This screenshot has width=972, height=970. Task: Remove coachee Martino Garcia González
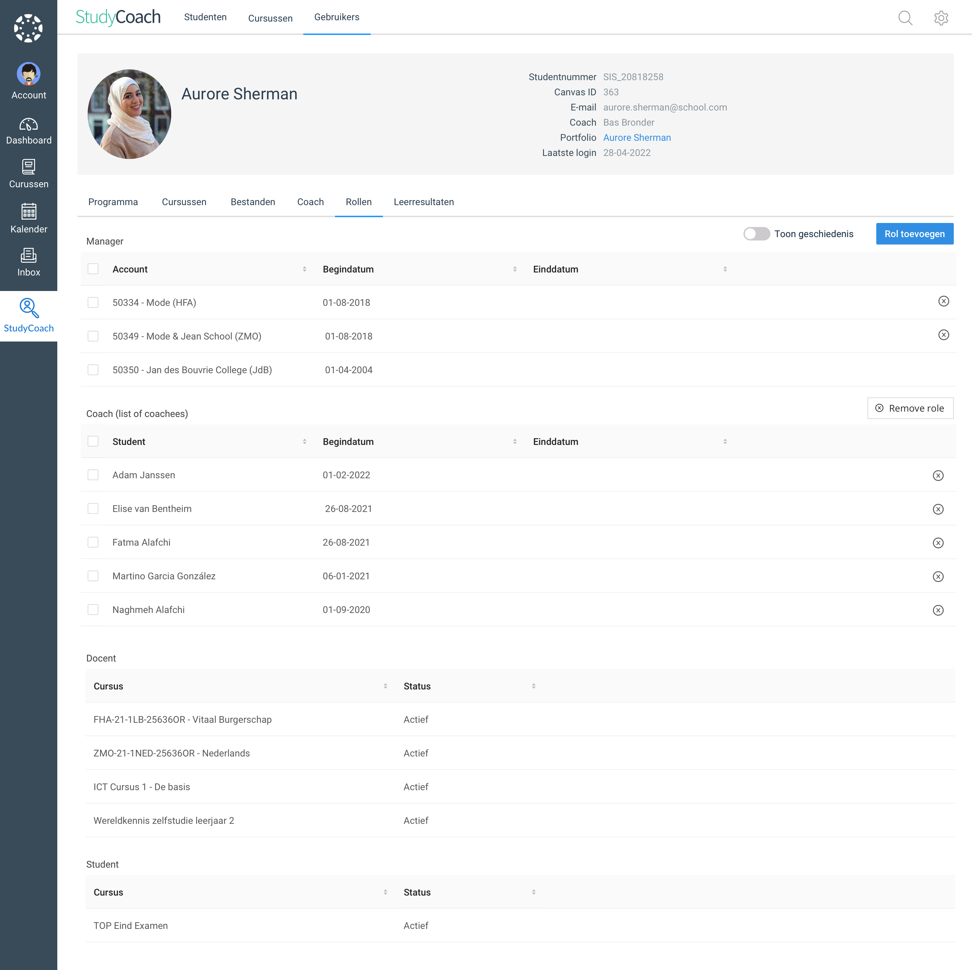point(938,577)
